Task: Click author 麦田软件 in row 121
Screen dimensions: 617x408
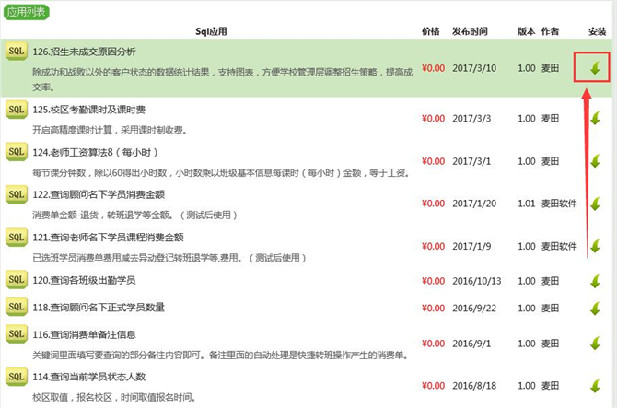Action: click(x=559, y=246)
